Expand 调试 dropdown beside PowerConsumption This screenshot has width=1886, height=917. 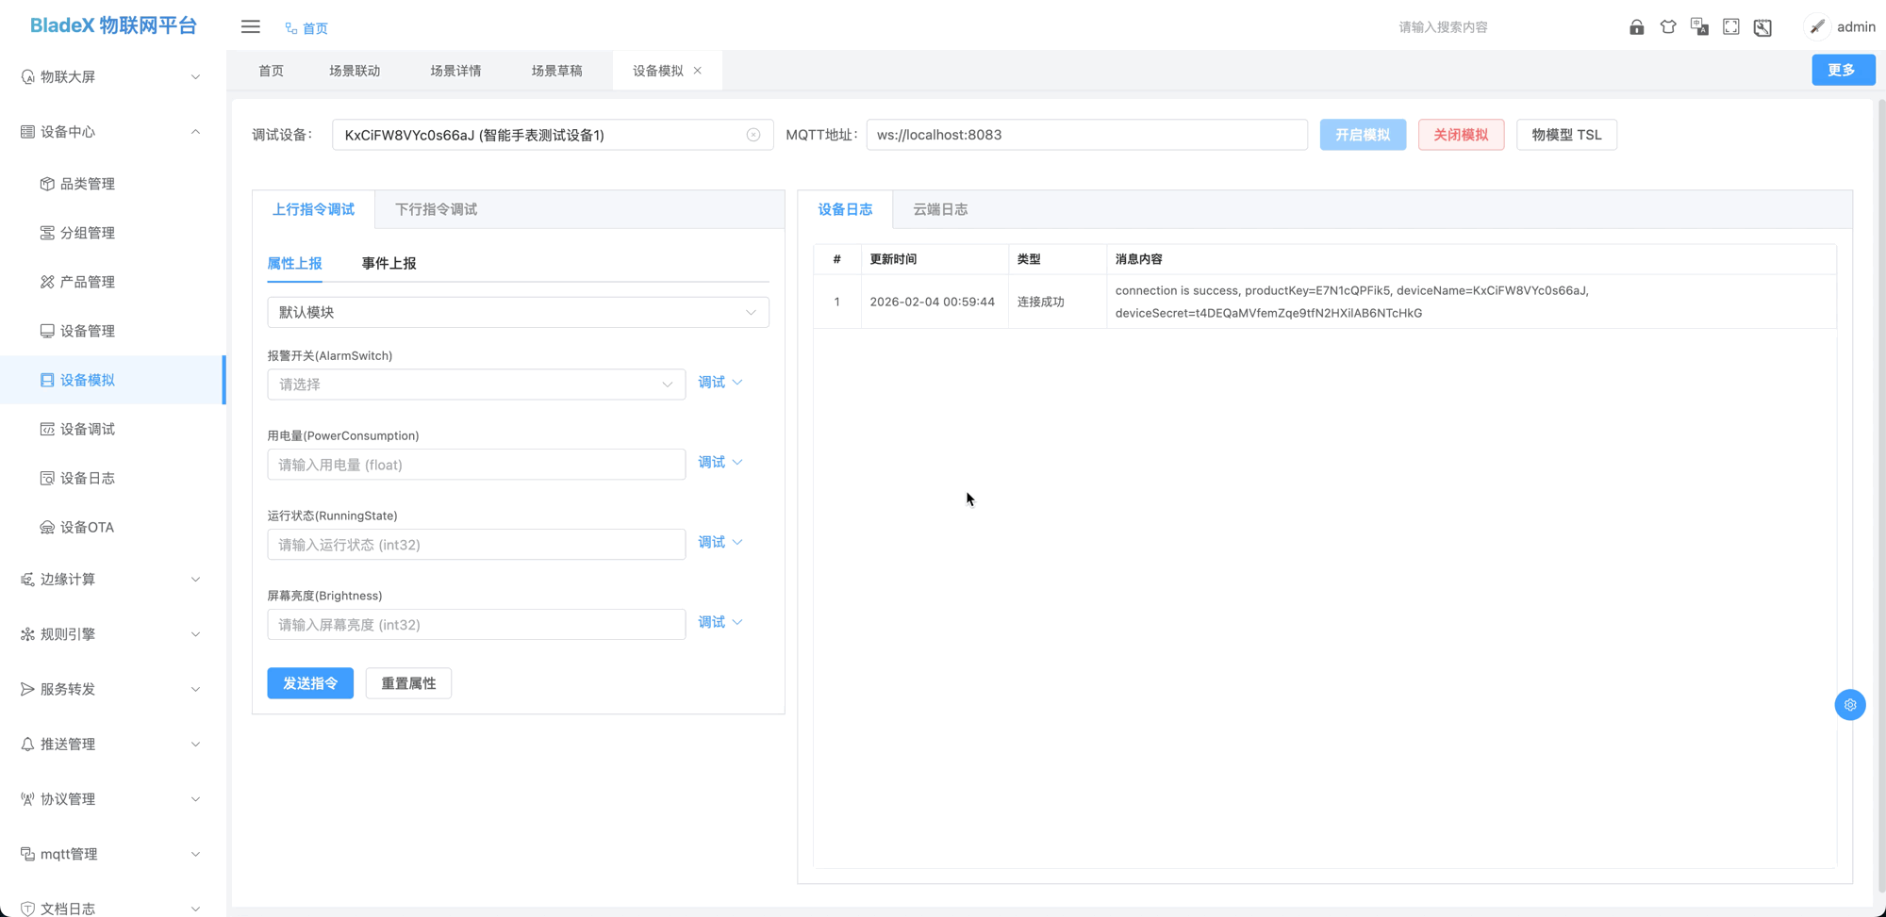[x=720, y=463]
